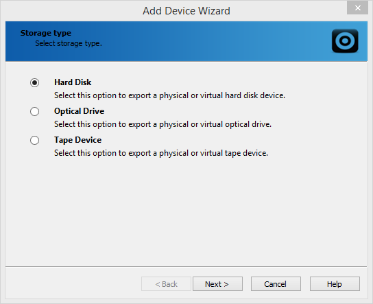Screen dimensions: 373x304
Task: Click the blue gradient header banner
Action: coord(186,41)
